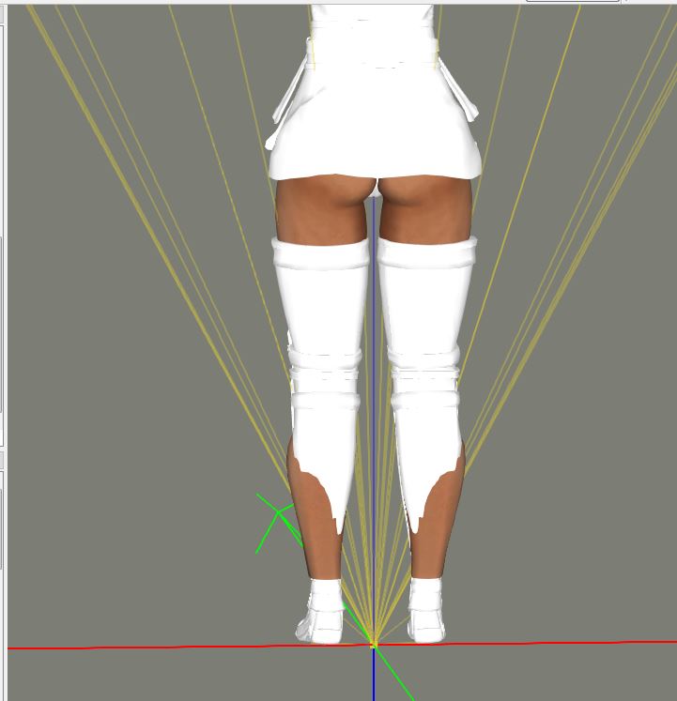Select the figure's right white shoe
This screenshot has height=701, width=677.
[426, 610]
